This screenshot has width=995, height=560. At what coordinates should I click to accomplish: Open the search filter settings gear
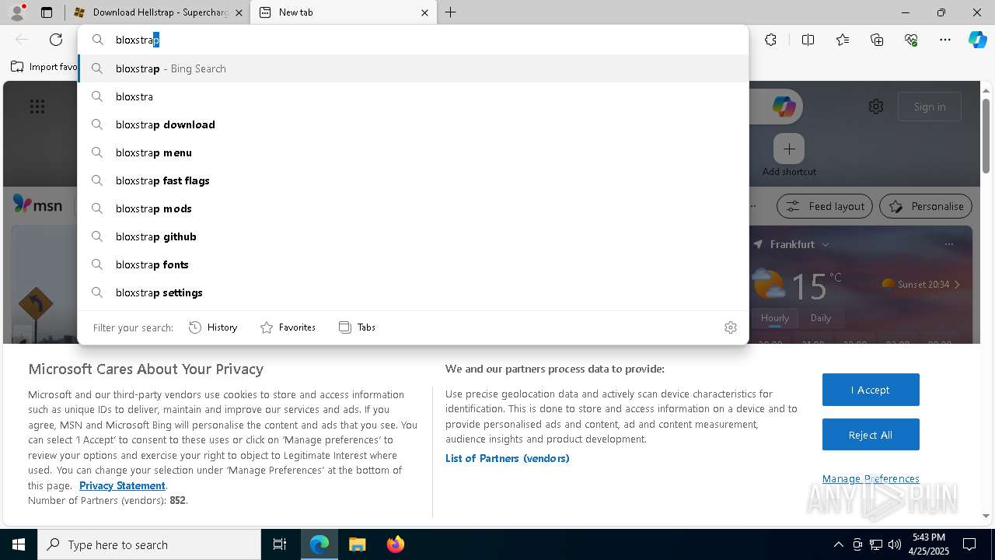(731, 327)
